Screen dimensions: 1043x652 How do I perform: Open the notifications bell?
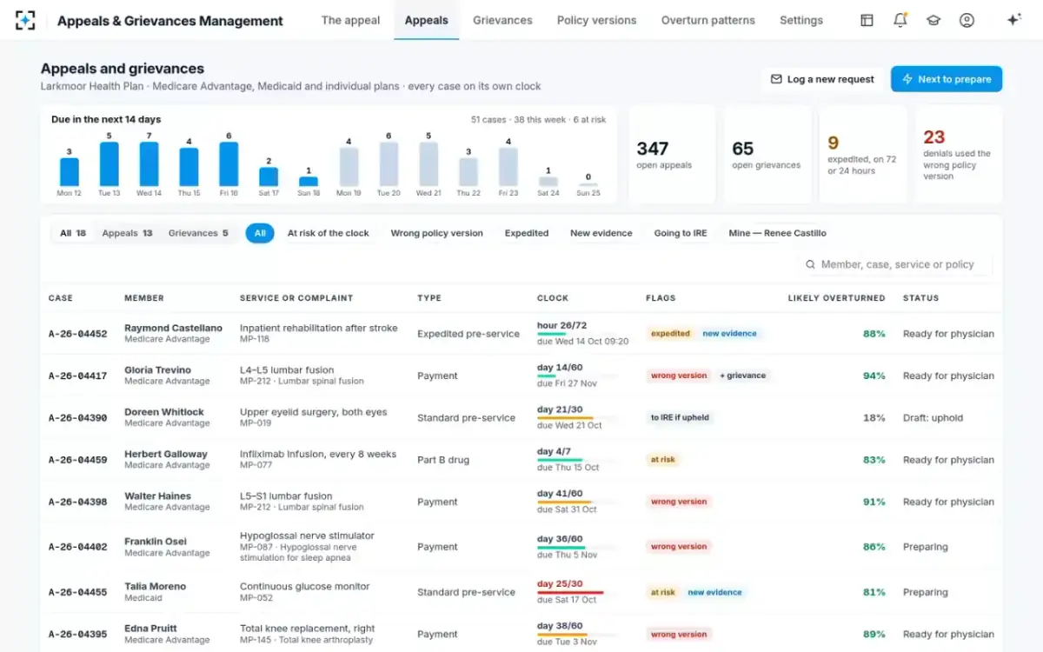[900, 20]
